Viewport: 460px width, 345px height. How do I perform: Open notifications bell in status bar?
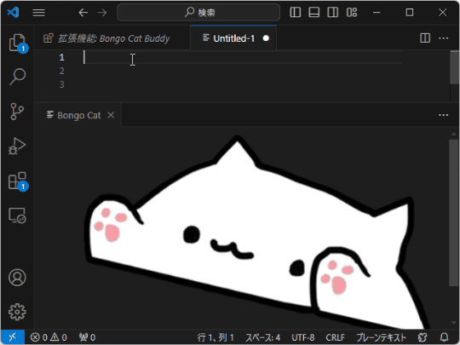[444, 337]
